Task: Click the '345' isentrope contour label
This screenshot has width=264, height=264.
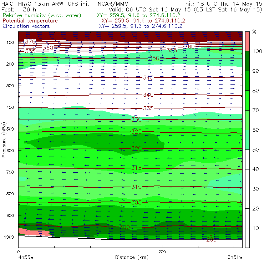Action: click(x=148, y=78)
